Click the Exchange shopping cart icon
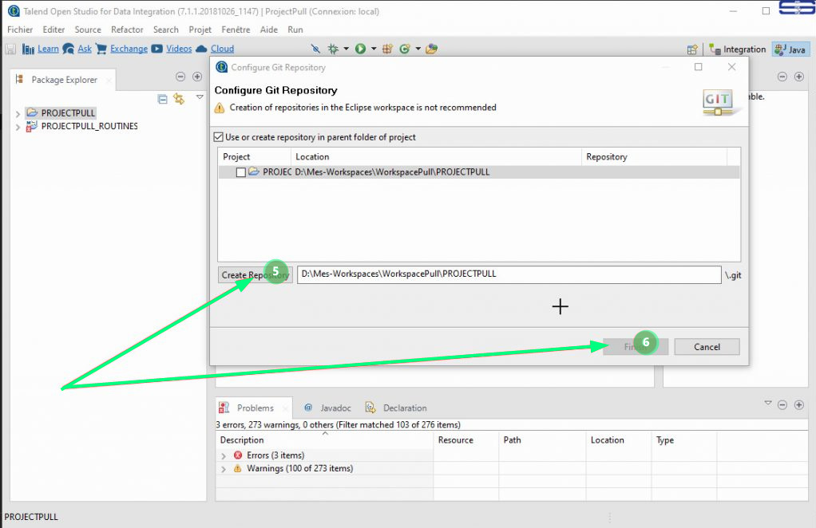Viewport: 816px width, 528px height. 101,49
